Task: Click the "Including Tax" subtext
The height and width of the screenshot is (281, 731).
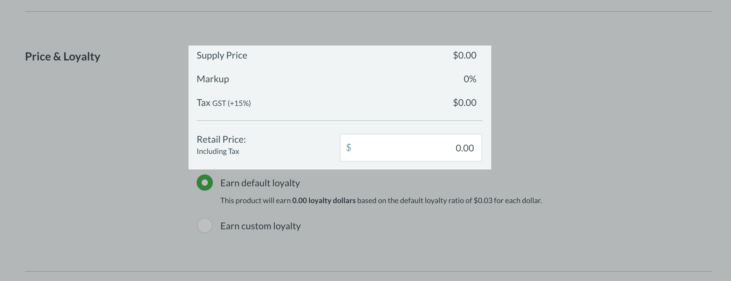Action: coord(218,151)
